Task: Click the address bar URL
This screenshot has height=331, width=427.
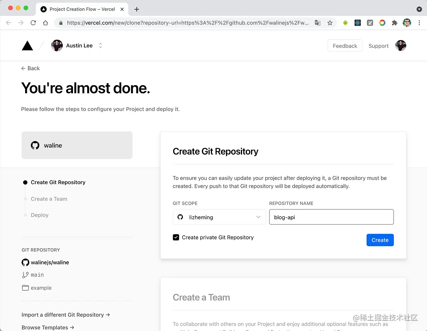Action: pos(188,23)
